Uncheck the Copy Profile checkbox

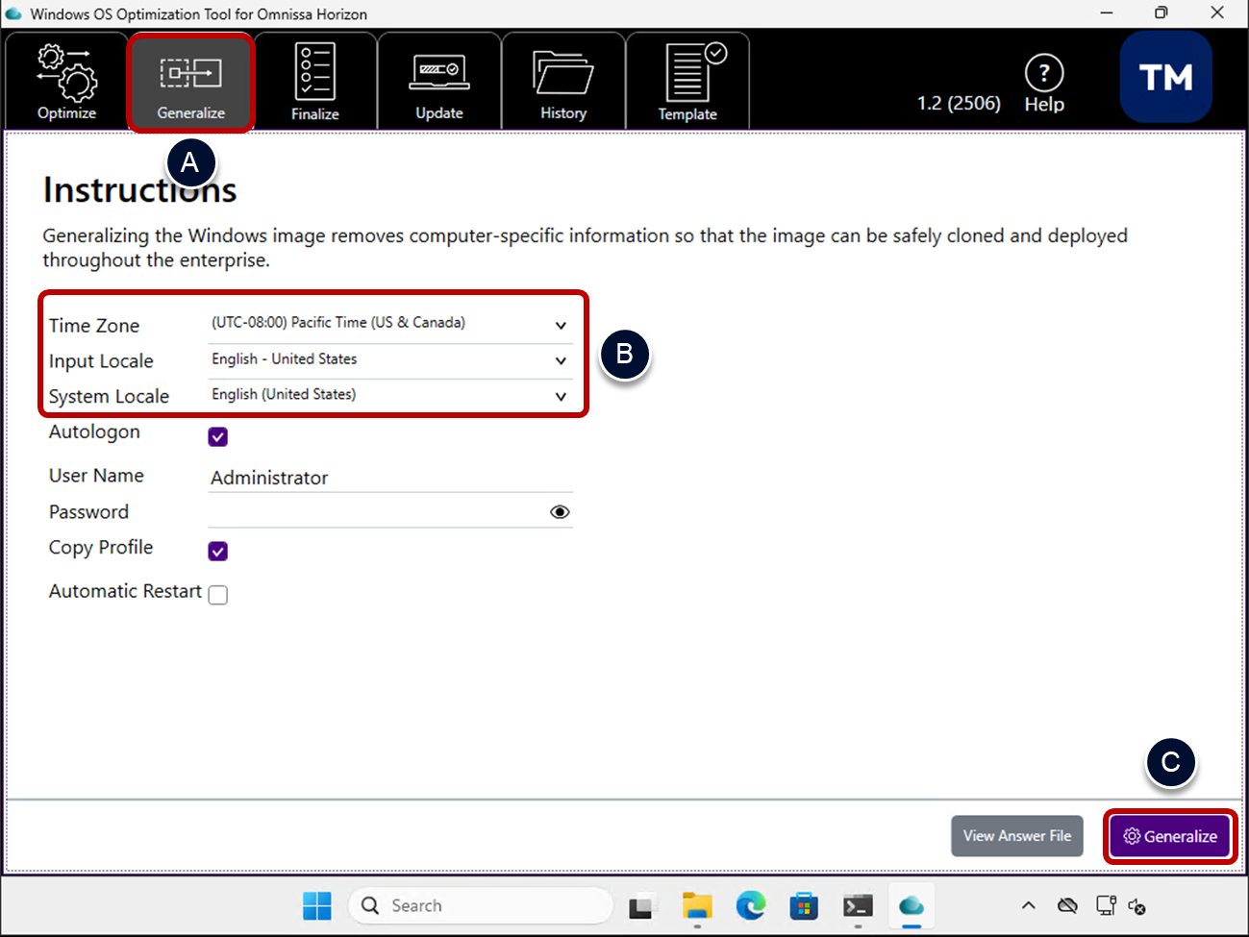pos(218,551)
